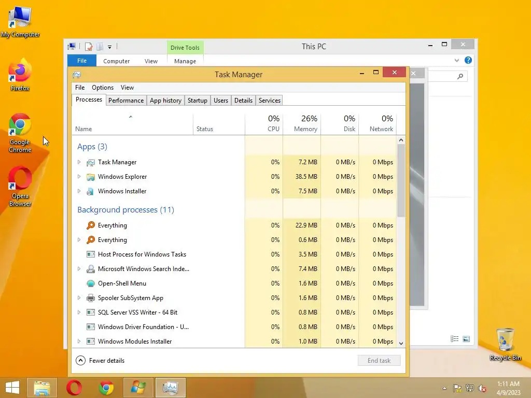Image resolution: width=531 pixels, height=398 pixels.
Task: Click the Open-Shell Menu process icon
Action: tap(90, 283)
